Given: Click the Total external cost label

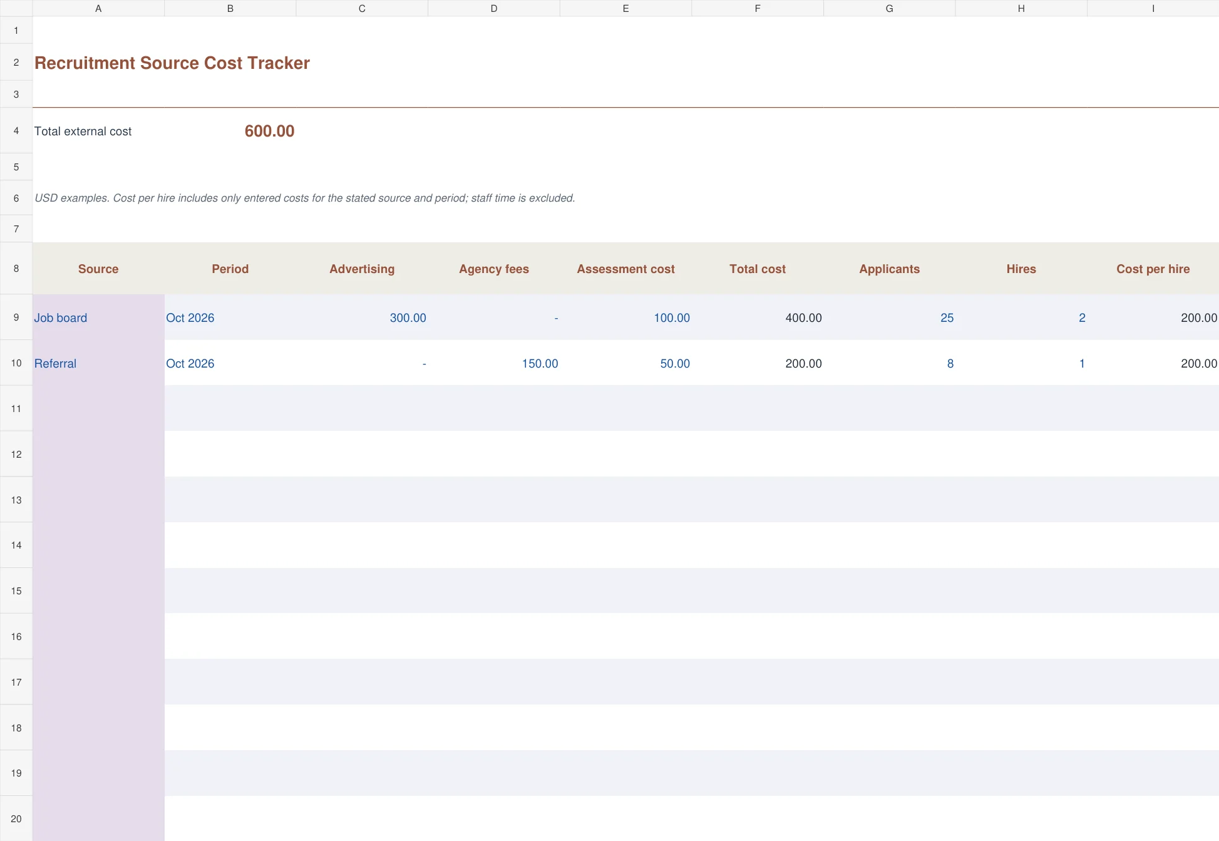Looking at the screenshot, I should (83, 132).
